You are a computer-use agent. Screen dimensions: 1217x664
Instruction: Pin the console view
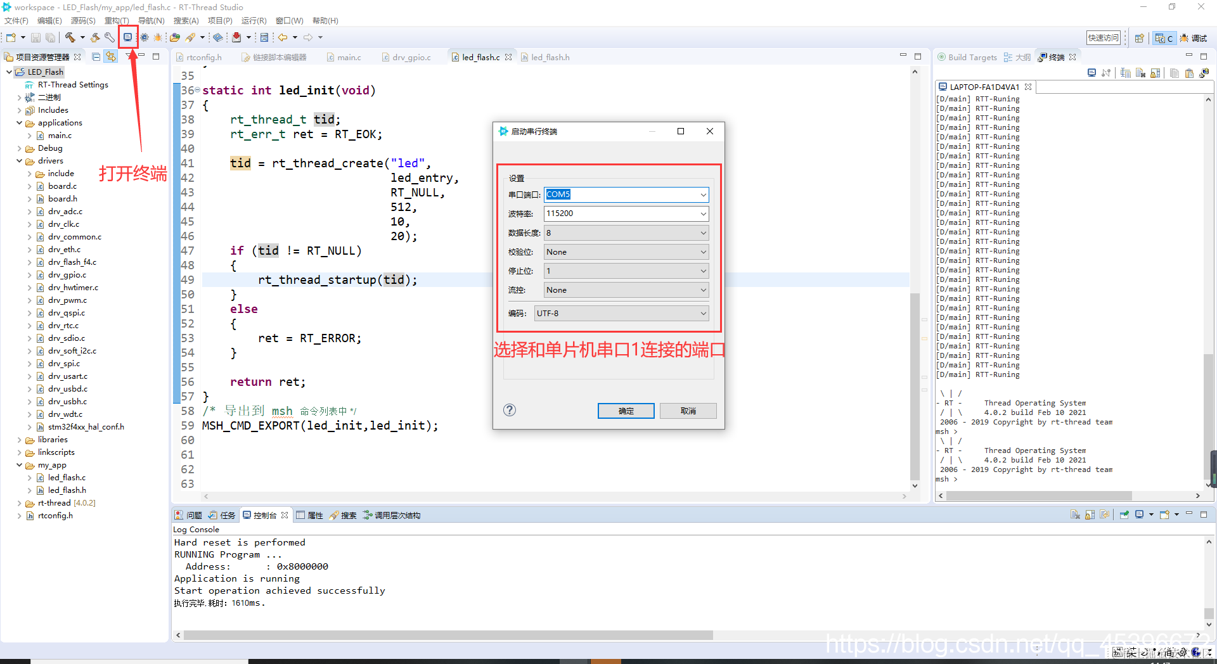(1124, 514)
